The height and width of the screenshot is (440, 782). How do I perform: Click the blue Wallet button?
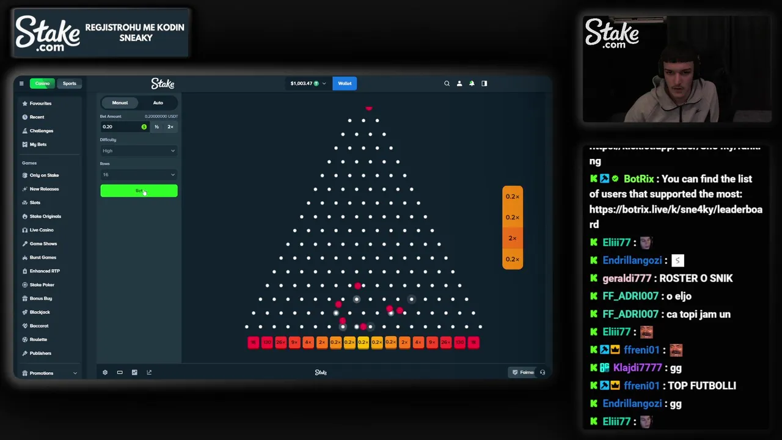click(345, 84)
